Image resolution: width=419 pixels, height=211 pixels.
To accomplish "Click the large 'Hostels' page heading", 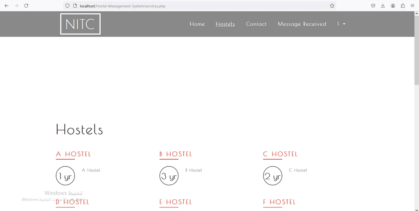I will click(79, 129).
